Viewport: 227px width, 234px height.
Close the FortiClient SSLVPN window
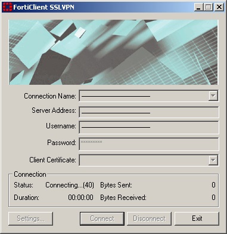tap(219, 7)
